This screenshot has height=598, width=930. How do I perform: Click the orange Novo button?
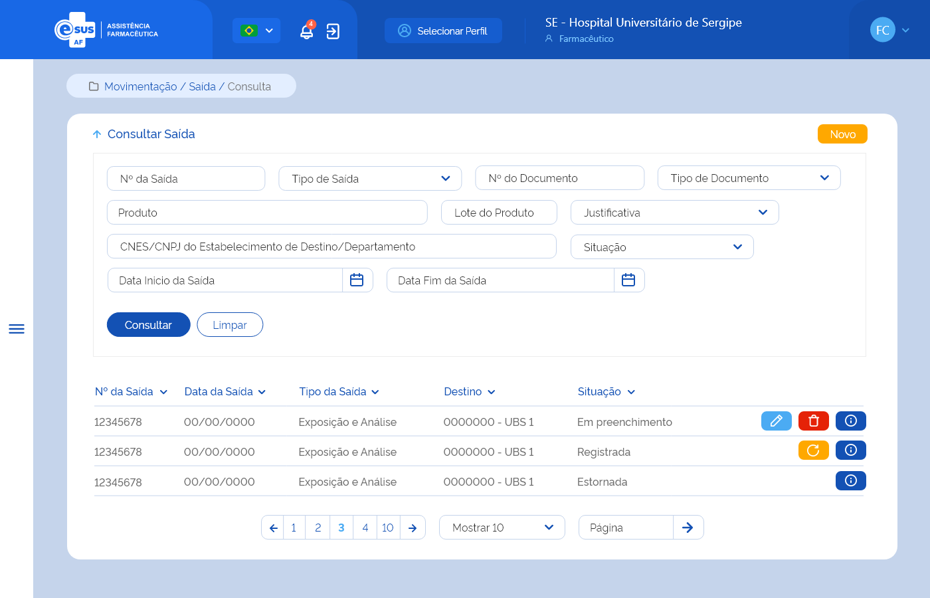842,134
